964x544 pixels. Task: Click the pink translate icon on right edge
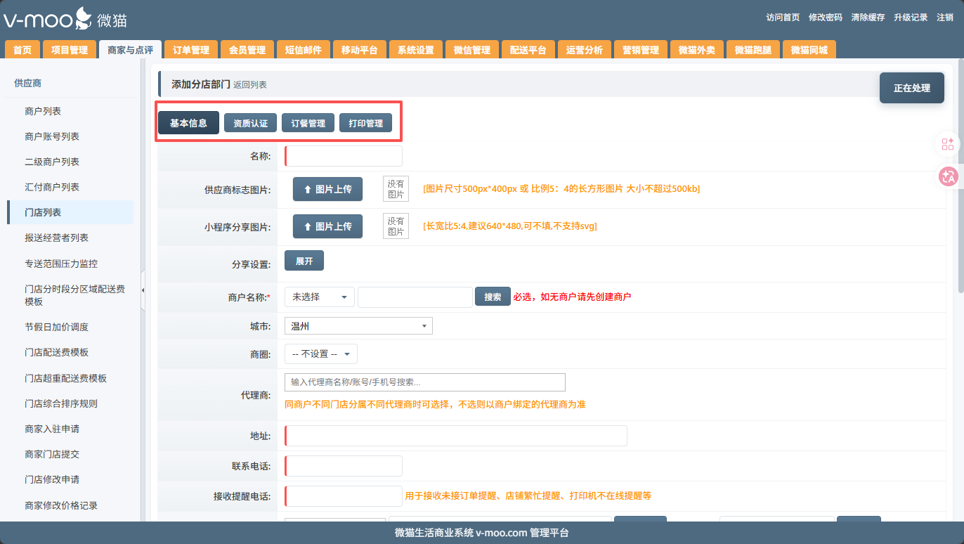click(948, 176)
